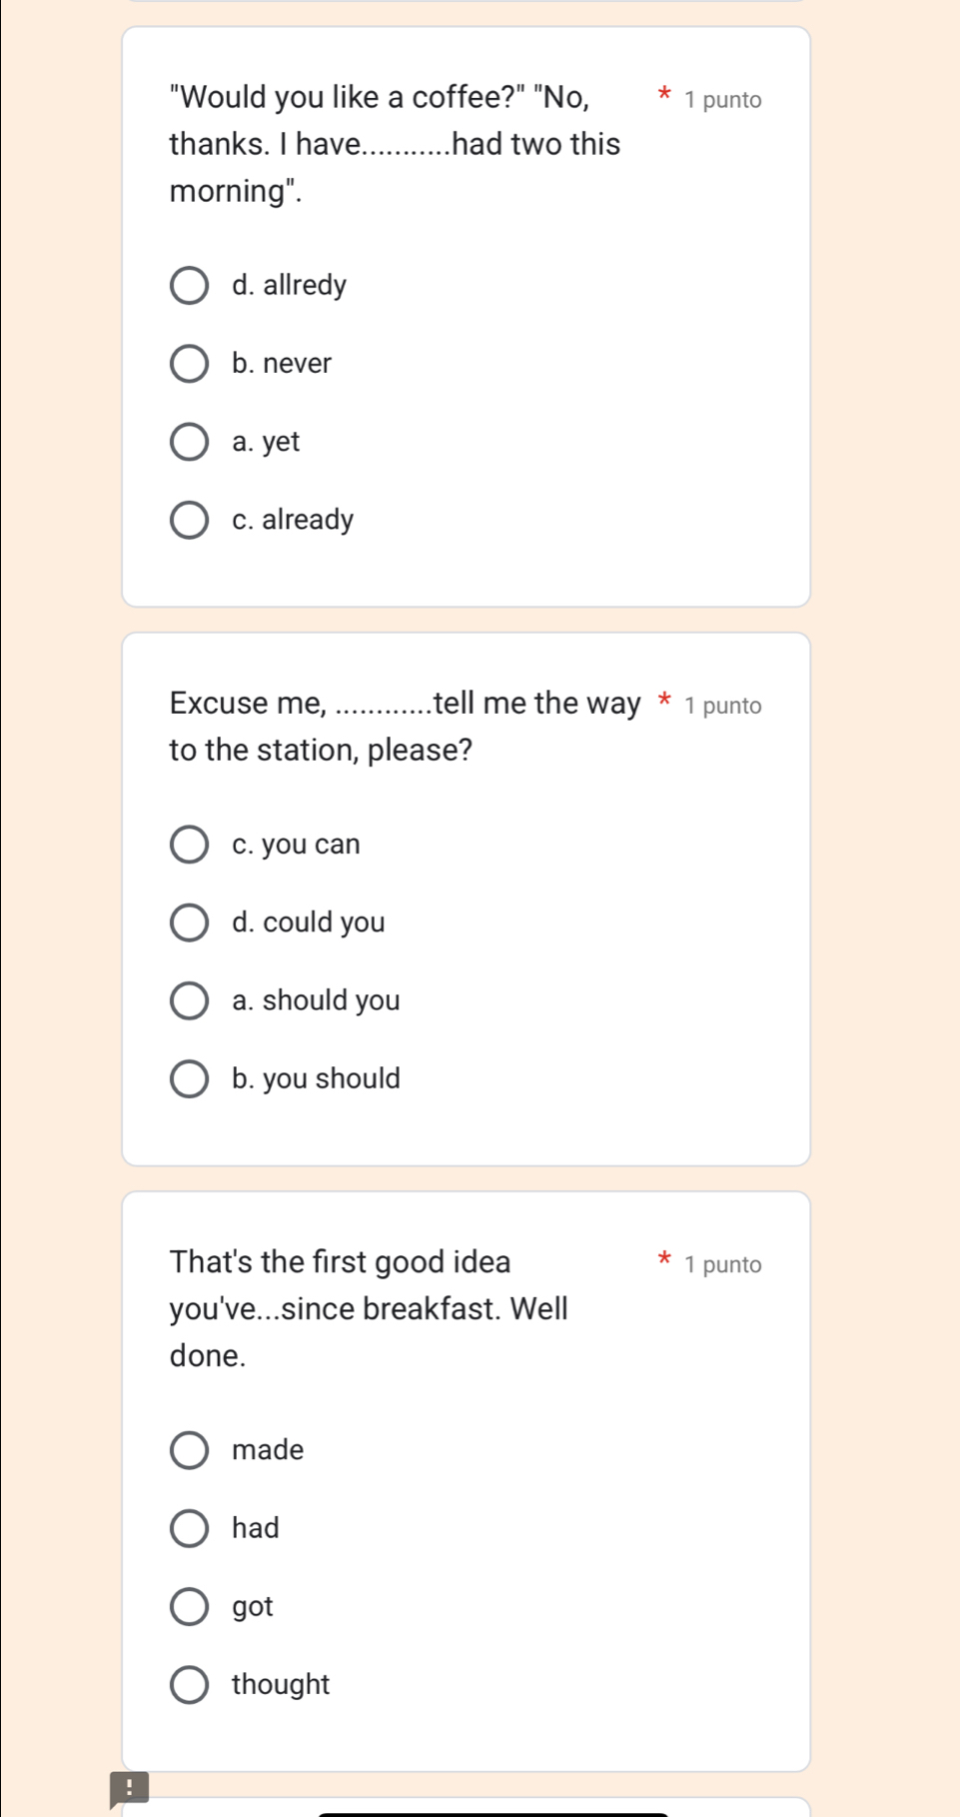Click the '1 punto' label on station question
Viewport: 960px width, 1817px height.
click(x=723, y=706)
